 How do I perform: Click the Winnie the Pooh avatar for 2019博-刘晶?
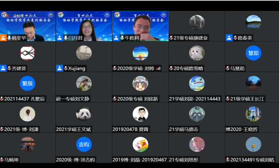141,144
